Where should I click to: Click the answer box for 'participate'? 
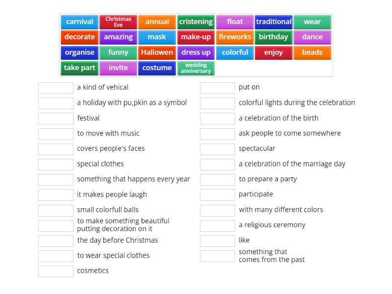click(x=218, y=195)
